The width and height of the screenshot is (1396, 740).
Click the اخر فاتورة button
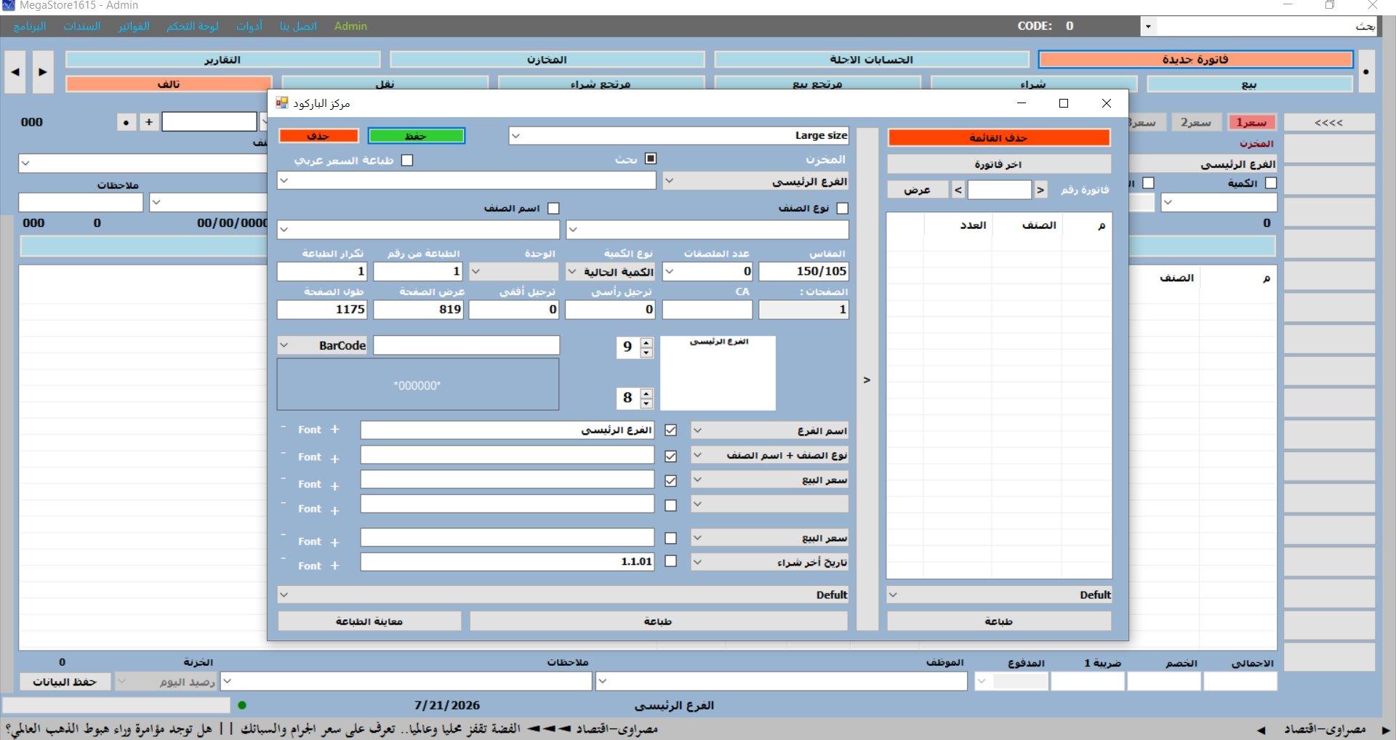tap(999, 164)
